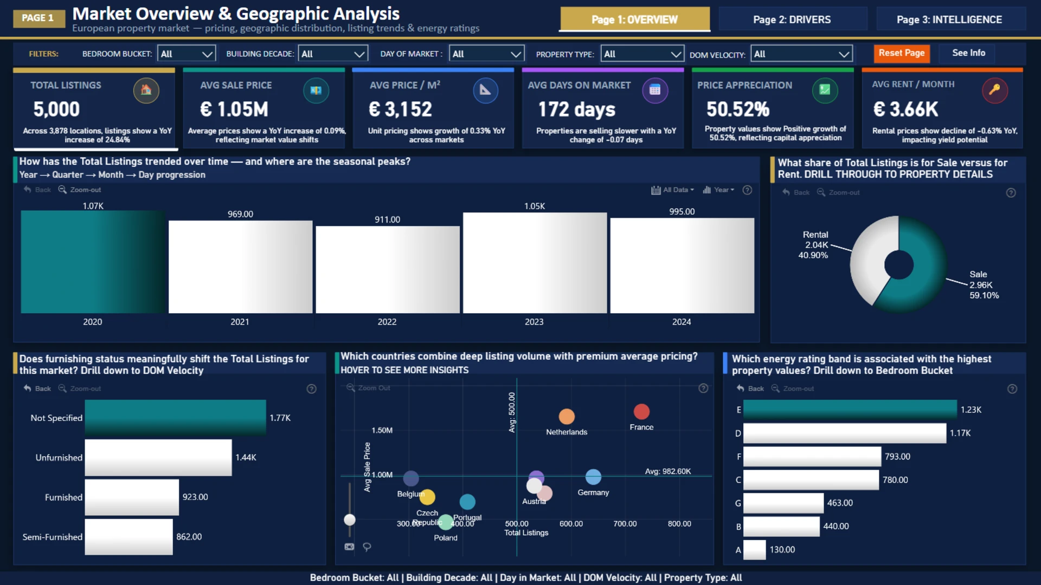
Task: Click the Price Appreciation chart icon
Action: [825, 90]
